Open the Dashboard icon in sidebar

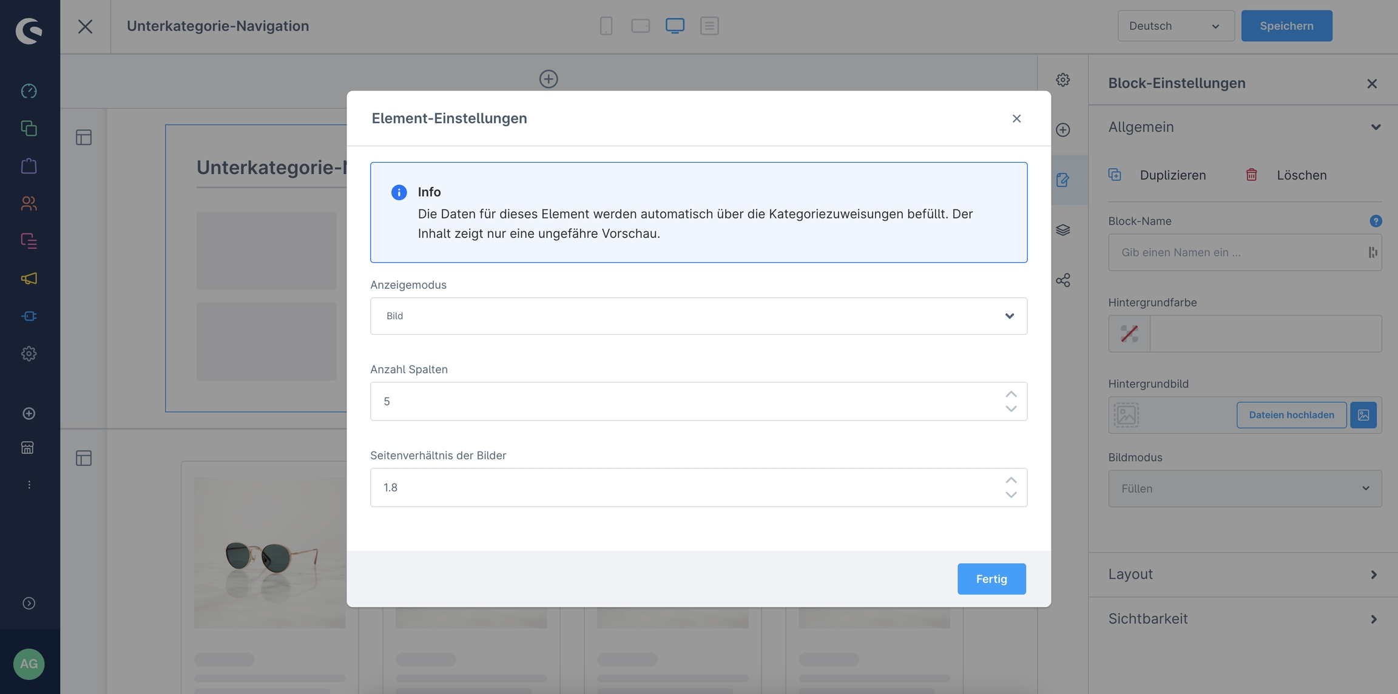29,91
